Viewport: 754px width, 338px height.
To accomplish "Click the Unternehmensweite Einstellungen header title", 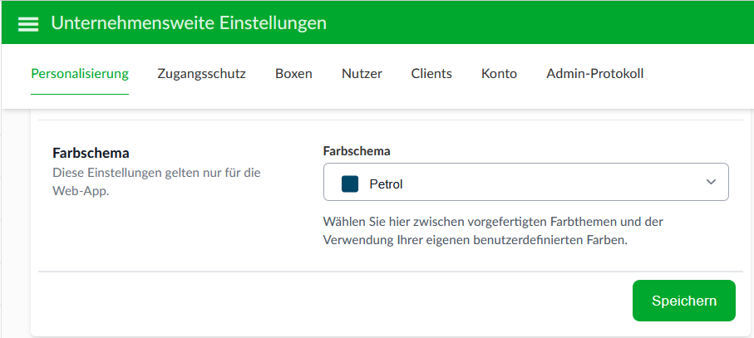I will tap(189, 23).
